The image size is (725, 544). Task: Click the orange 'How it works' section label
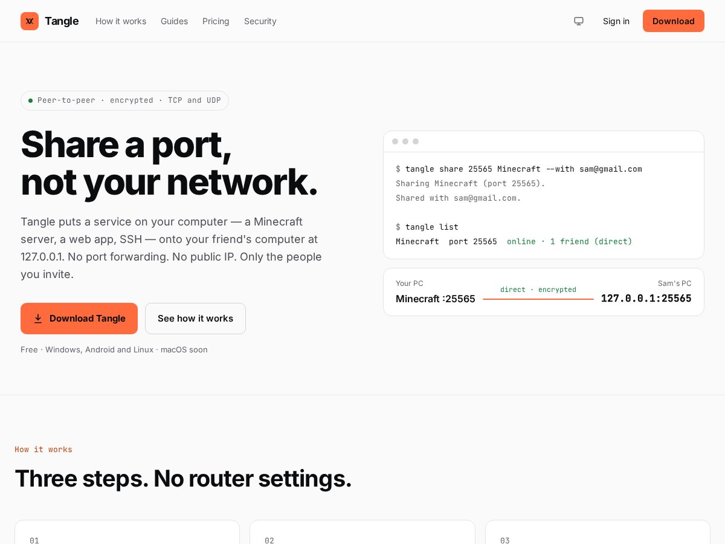(43, 450)
